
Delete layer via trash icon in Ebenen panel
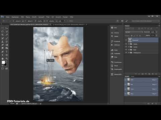coord(156,74)
